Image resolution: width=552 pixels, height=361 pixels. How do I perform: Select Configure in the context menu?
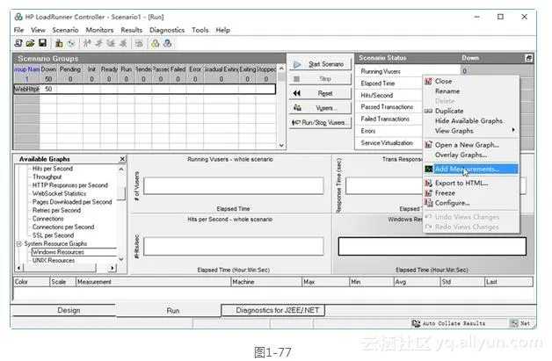click(471, 203)
